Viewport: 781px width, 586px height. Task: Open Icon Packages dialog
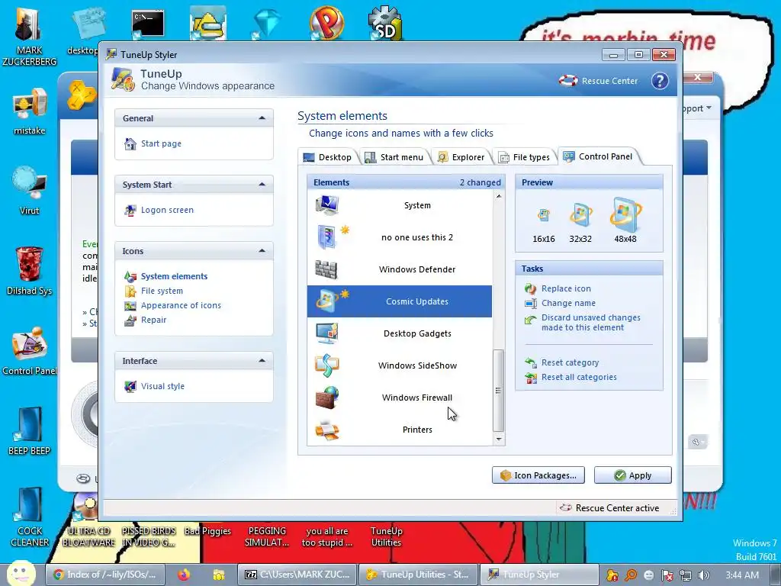point(538,475)
